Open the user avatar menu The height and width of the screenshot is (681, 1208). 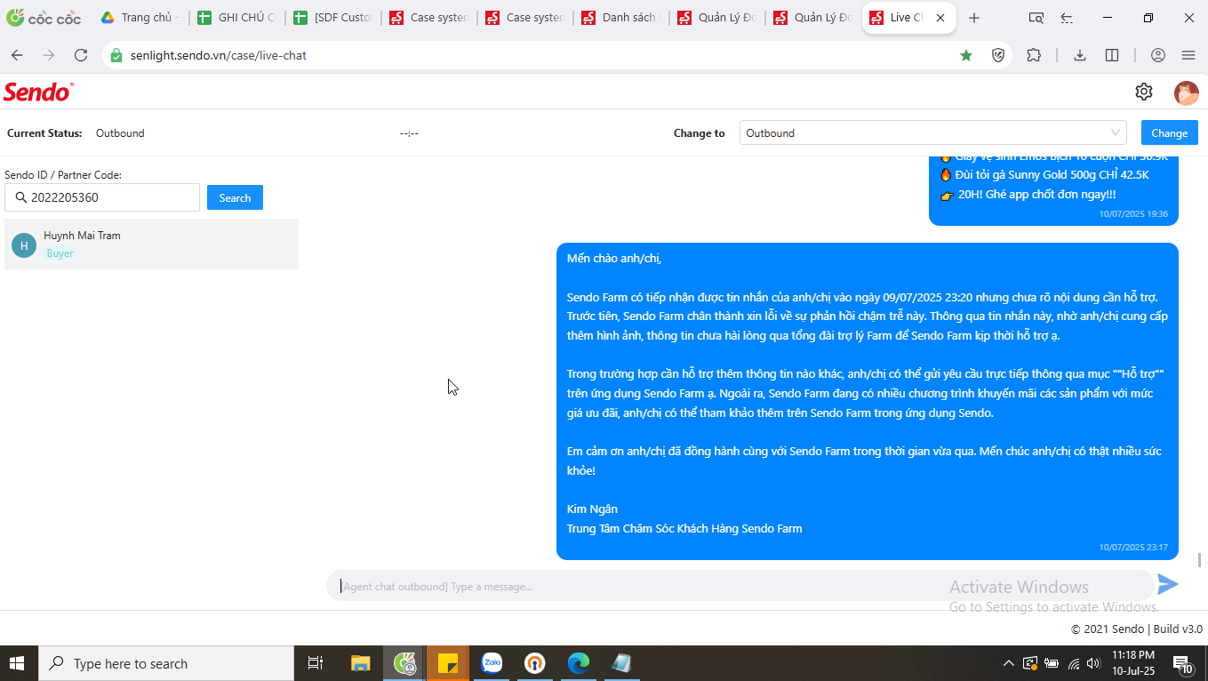[x=1186, y=92]
